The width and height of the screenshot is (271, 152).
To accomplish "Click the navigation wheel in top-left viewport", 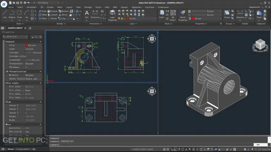I will click(x=152, y=39).
